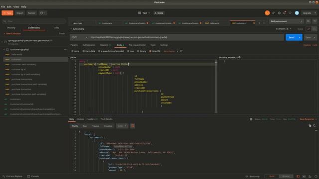Click the refresh schema icon

pyautogui.click(x=181, y=51)
